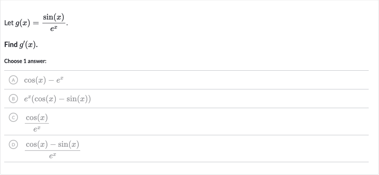Click the sin(x) numerator in the question
Image resolution: width=379 pixels, height=175 pixels.
click(x=53, y=18)
